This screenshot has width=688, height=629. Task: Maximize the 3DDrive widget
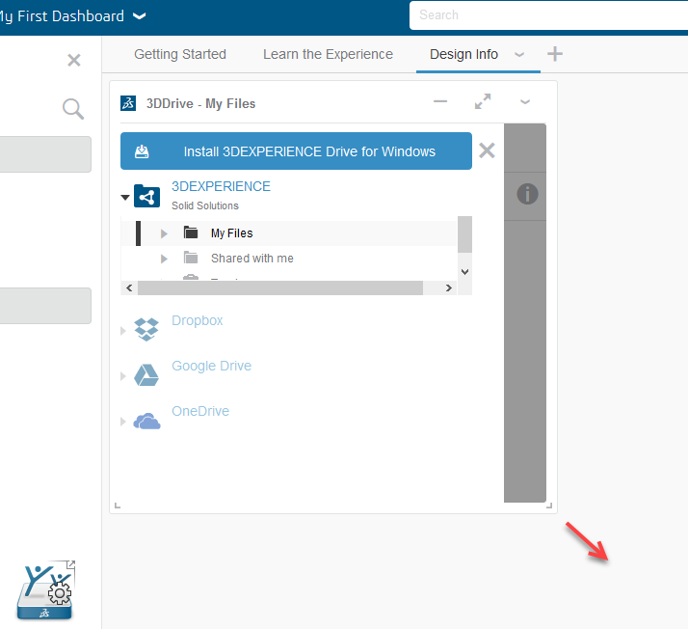[x=483, y=102]
